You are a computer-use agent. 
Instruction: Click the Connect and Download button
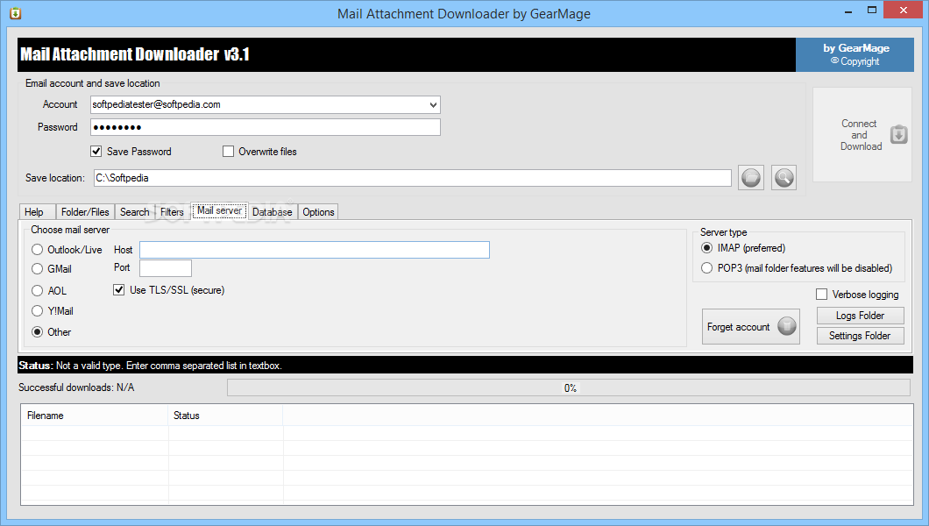[862, 135]
